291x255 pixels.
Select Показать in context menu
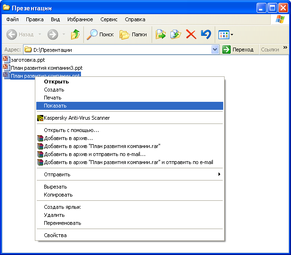click(x=129, y=106)
